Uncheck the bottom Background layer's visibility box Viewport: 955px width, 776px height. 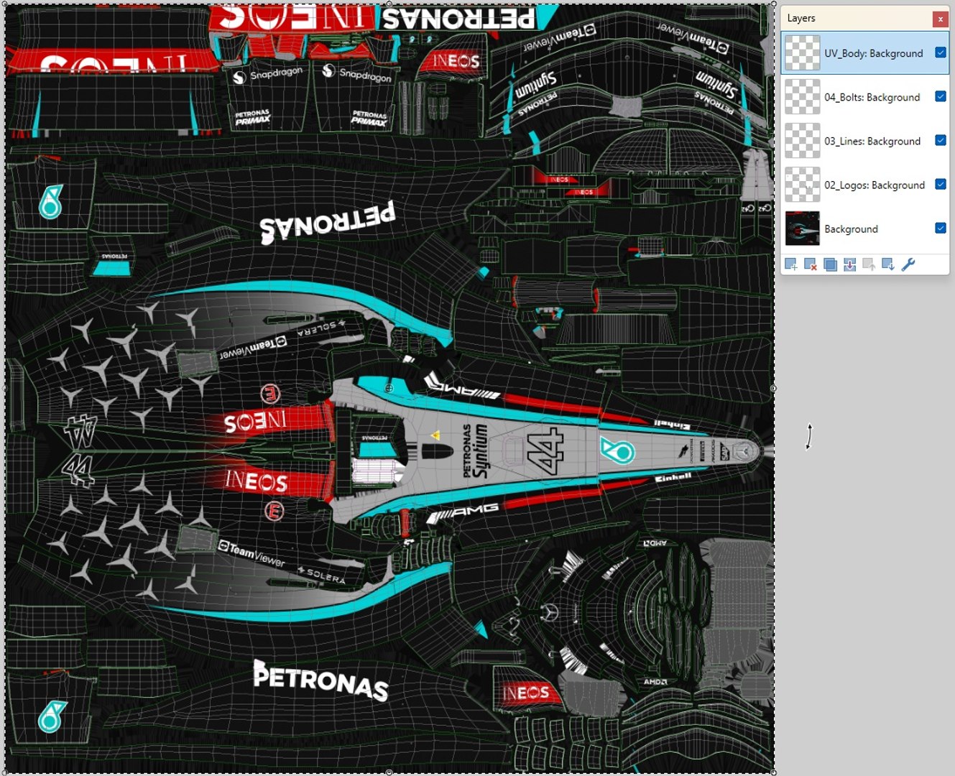pos(941,228)
